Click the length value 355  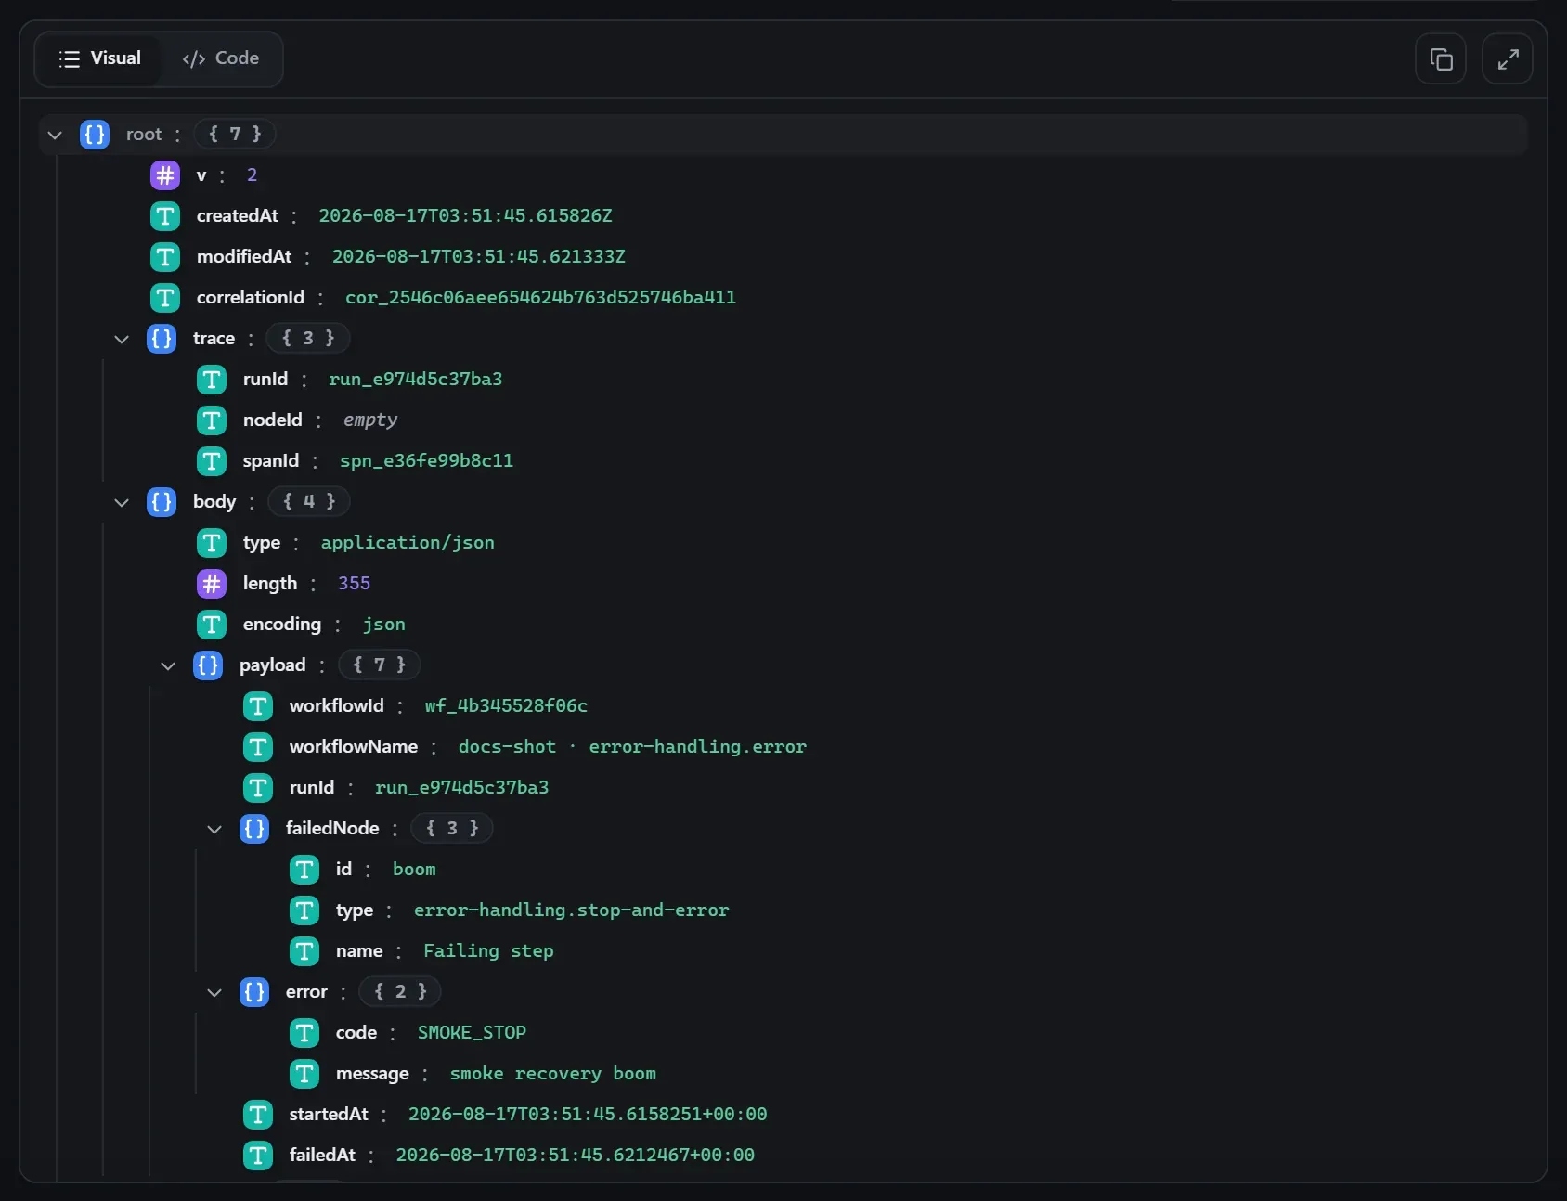[x=354, y=584]
